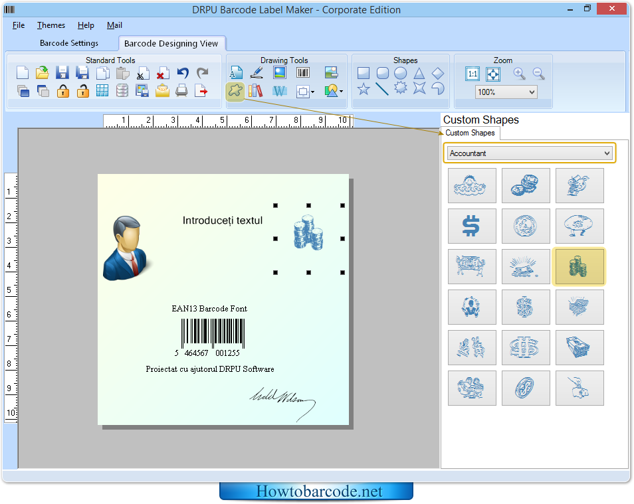The width and height of the screenshot is (634, 504).
Task: Zoom in with the plus magnifier
Action: 519,74
